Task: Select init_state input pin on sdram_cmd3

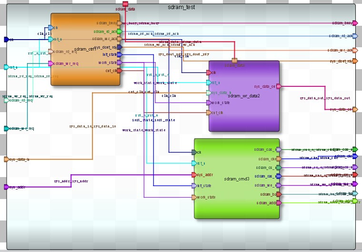Action: (x=194, y=186)
